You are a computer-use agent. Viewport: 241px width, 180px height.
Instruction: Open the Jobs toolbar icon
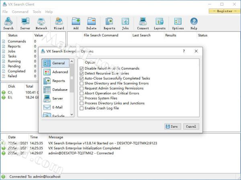[125, 23]
